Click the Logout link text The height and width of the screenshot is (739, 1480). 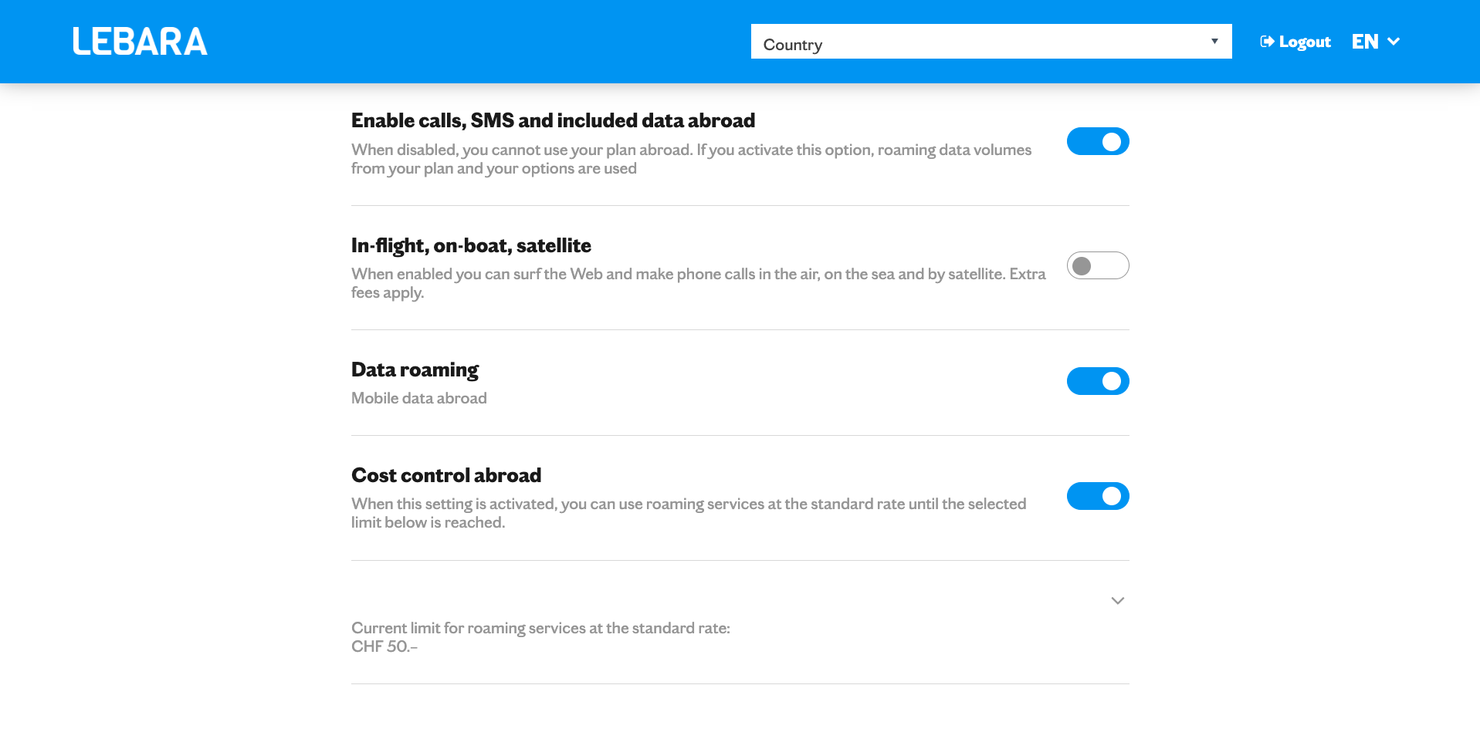pyautogui.click(x=1305, y=42)
